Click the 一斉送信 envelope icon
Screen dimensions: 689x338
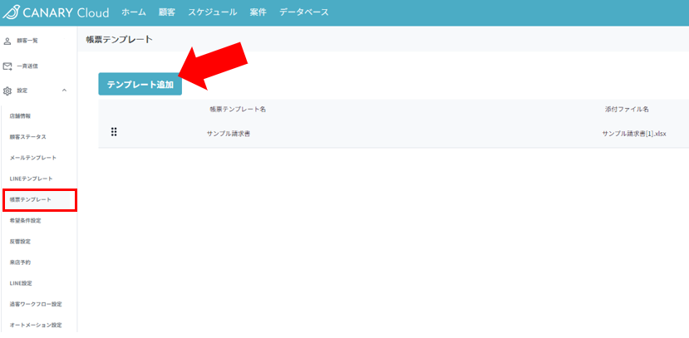(x=7, y=66)
